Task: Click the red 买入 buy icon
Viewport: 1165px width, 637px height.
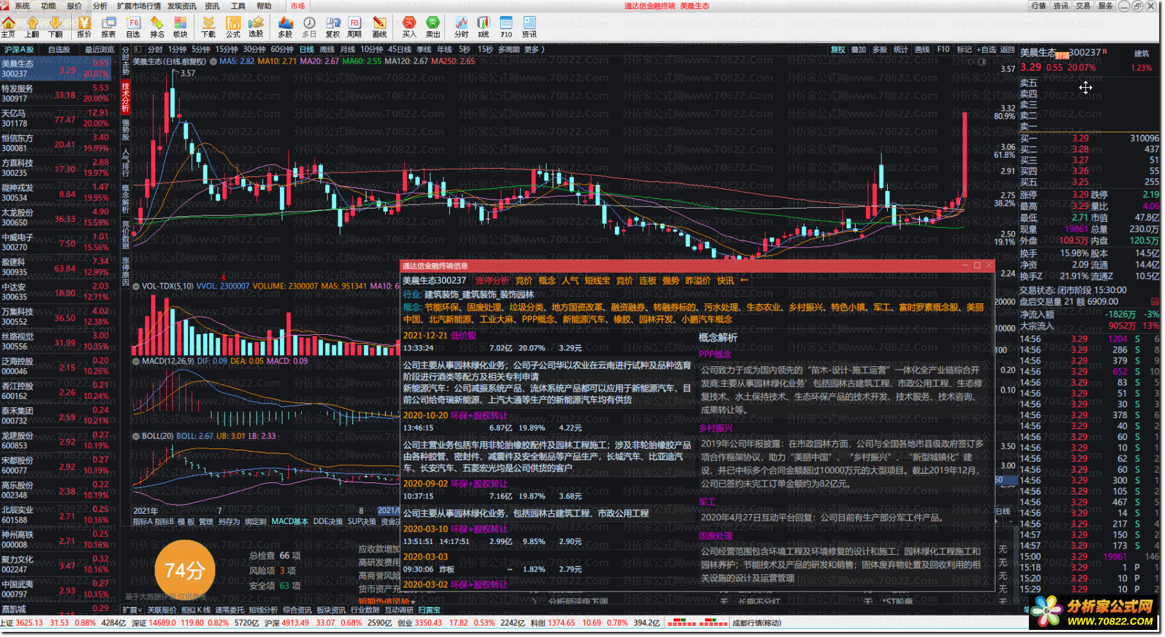Action: point(409,28)
